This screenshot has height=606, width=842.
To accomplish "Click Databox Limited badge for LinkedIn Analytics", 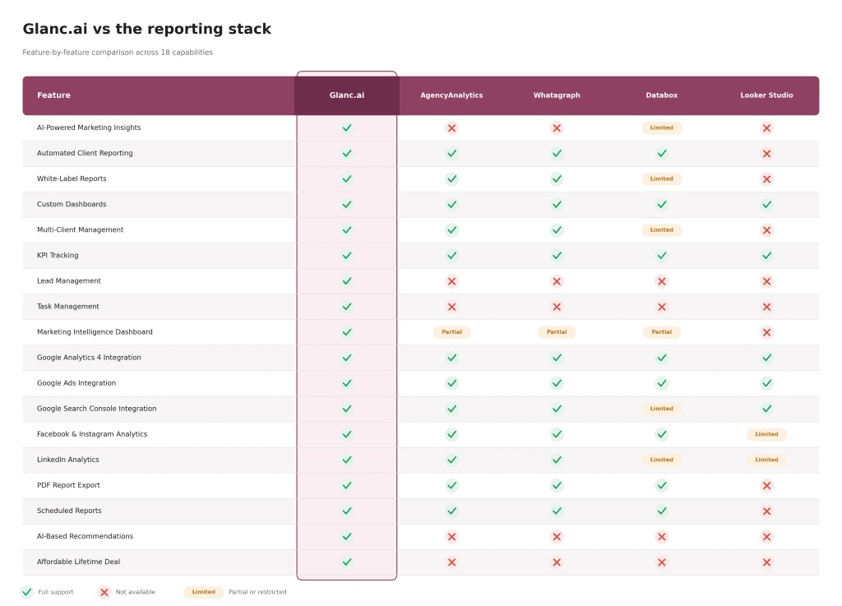I will [662, 460].
